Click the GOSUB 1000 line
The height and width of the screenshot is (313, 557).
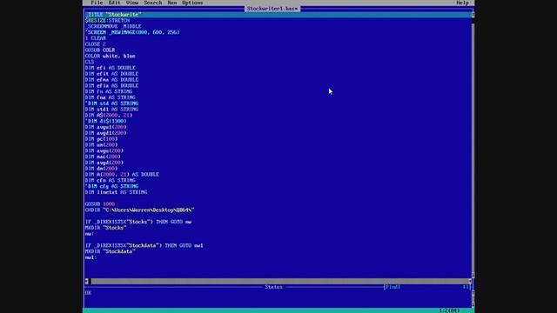[x=100, y=204]
